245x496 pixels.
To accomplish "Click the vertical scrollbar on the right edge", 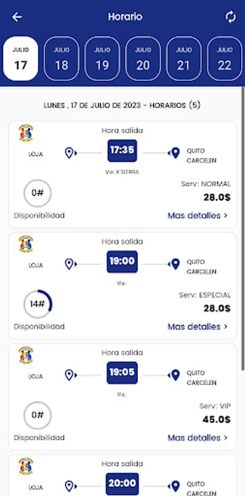I will pos(243,231).
